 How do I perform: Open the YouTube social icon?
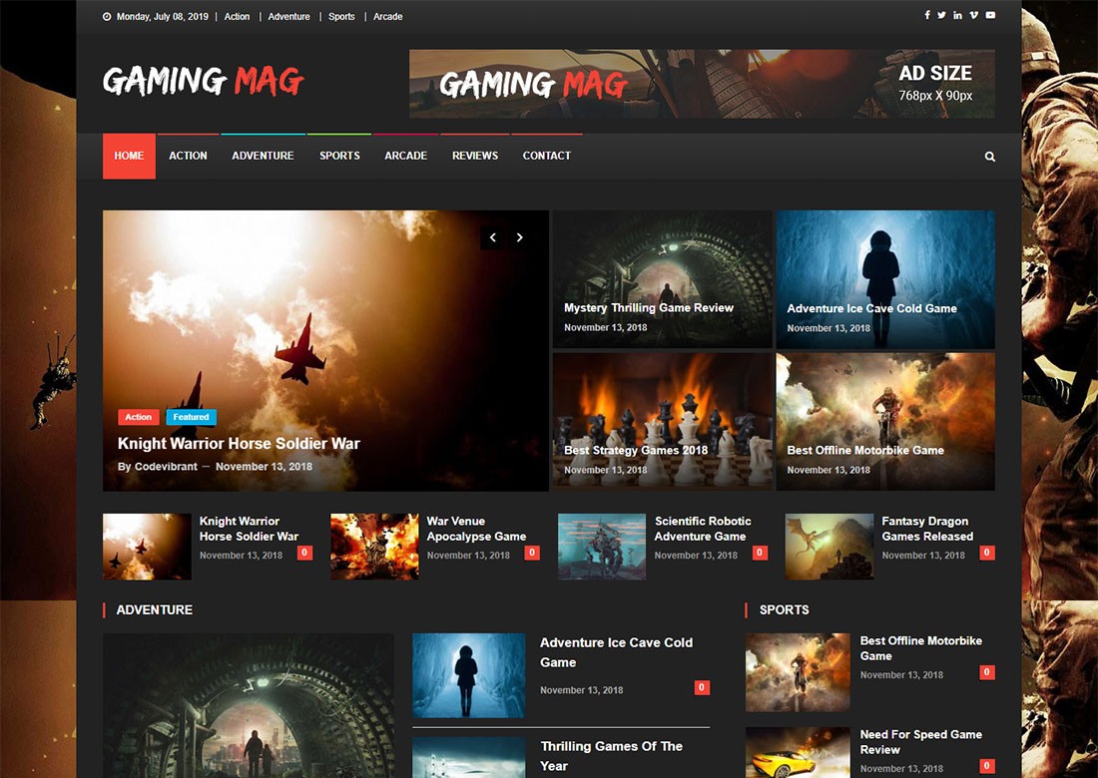(x=990, y=15)
